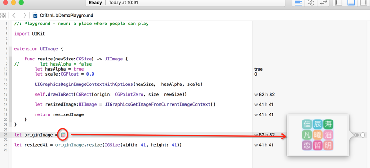Viewport: 370px width, 168px height.
Task: Open the Version editor with arrows icon
Action: coord(323,3)
